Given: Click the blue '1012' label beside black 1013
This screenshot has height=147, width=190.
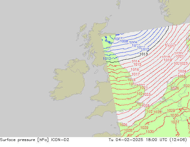Looking at the screenshot, I should [145, 49].
